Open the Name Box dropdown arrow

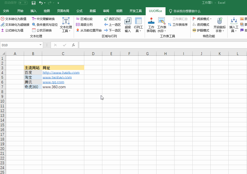point(41,45)
